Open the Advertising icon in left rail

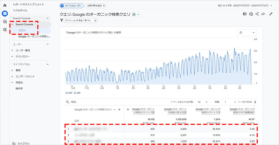(x=5, y=30)
